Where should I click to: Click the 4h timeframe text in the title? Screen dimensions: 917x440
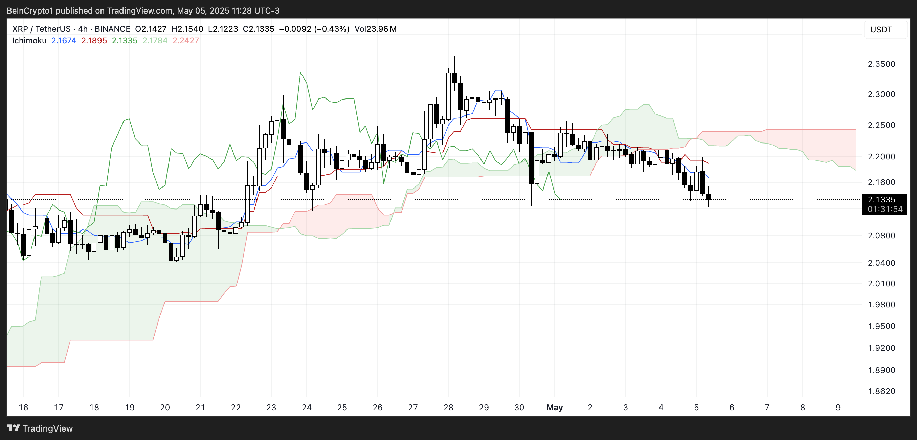(x=83, y=29)
